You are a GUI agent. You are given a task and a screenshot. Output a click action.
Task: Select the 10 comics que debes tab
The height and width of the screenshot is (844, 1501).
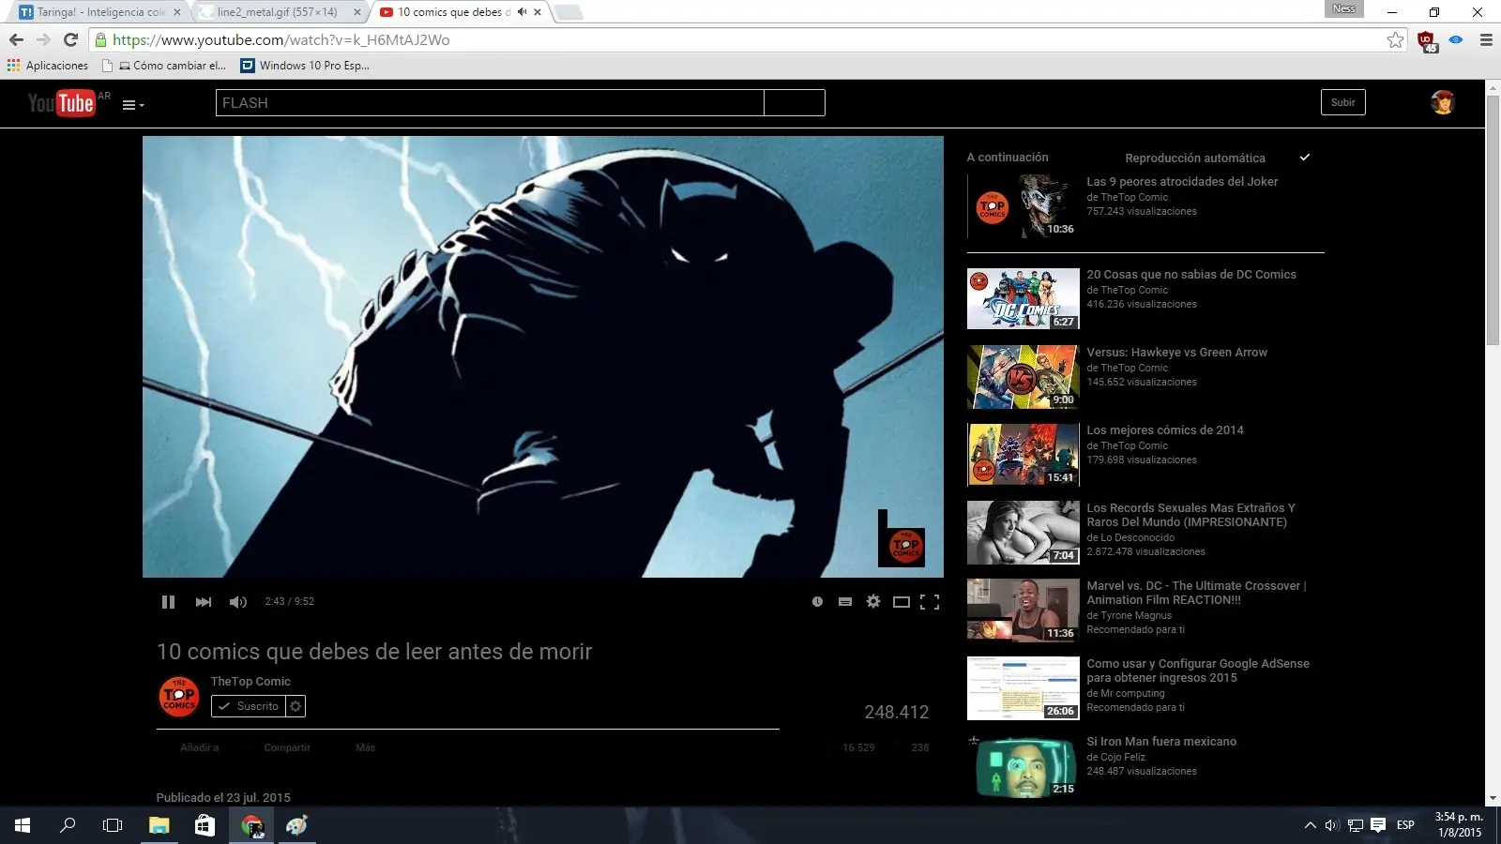[454, 12]
